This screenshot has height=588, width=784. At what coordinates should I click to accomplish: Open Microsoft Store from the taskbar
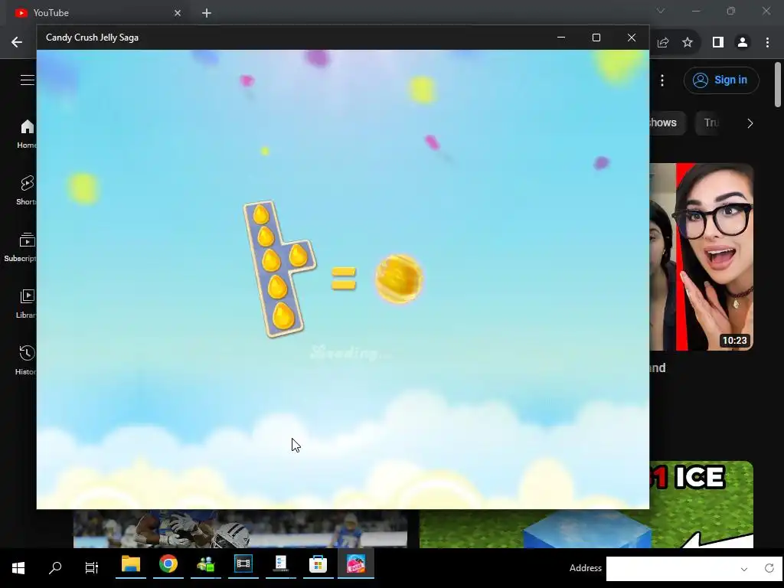point(318,565)
